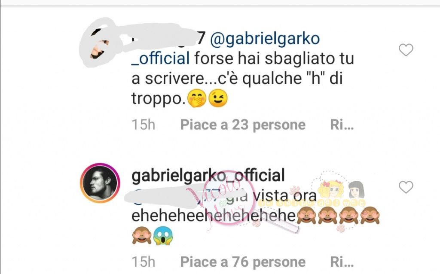The image size is (440, 274).
Task: Open the "Piace a 76 persone" likes list
Action: click(x=243, y=262)
